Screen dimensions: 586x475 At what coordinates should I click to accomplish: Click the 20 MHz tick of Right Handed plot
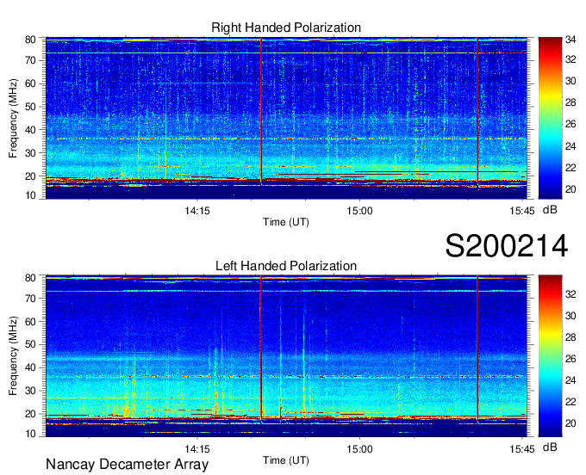coord(30,176)
